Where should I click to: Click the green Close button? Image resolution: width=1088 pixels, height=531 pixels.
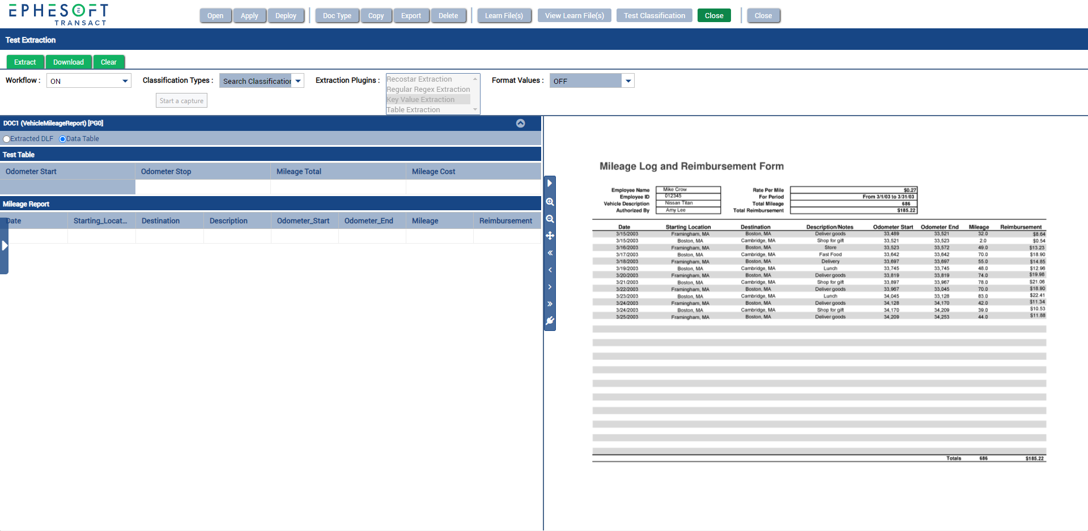click(x=714, y=16)
